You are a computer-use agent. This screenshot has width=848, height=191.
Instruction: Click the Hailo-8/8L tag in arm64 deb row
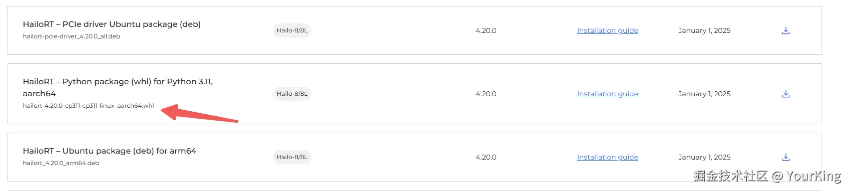(292, 157)
